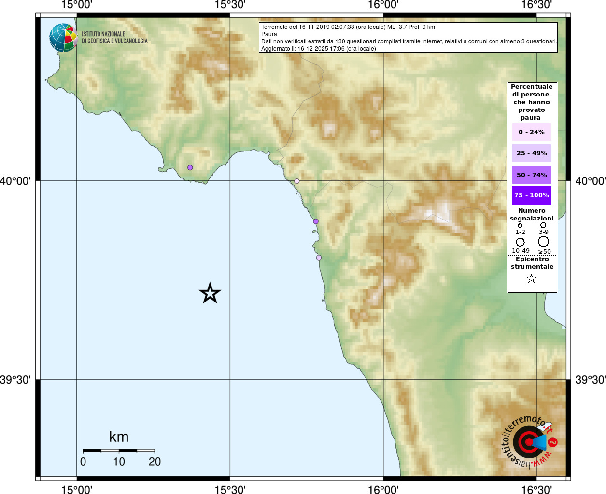Click the top 15°00' longitude label
Screen dimensions: 606x494
[x=77, y=5]
